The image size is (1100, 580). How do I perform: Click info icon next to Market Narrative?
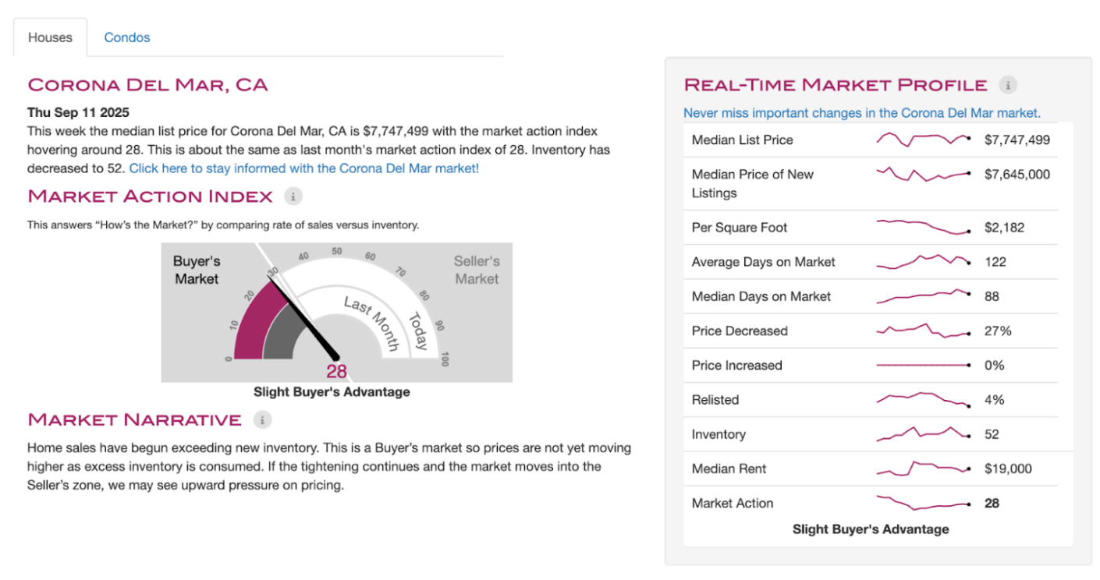pyautogui.click(x=263, y=420)
